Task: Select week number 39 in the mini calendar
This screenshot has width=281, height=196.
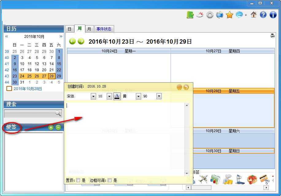Action: (x=7, y=52)
